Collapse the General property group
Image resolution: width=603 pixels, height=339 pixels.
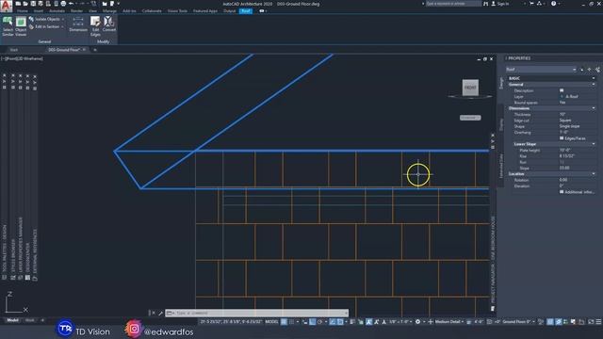pyautogui.click(x=594, y=84)
